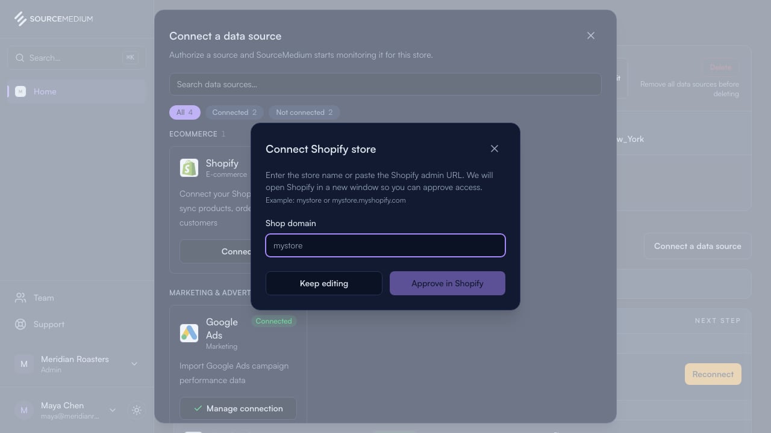Click the Reconnect button
The image size is (771, 433).
(713, 374)
